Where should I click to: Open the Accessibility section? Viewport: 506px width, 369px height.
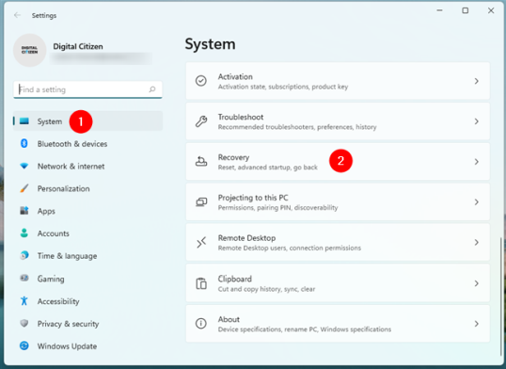[87, 301]
